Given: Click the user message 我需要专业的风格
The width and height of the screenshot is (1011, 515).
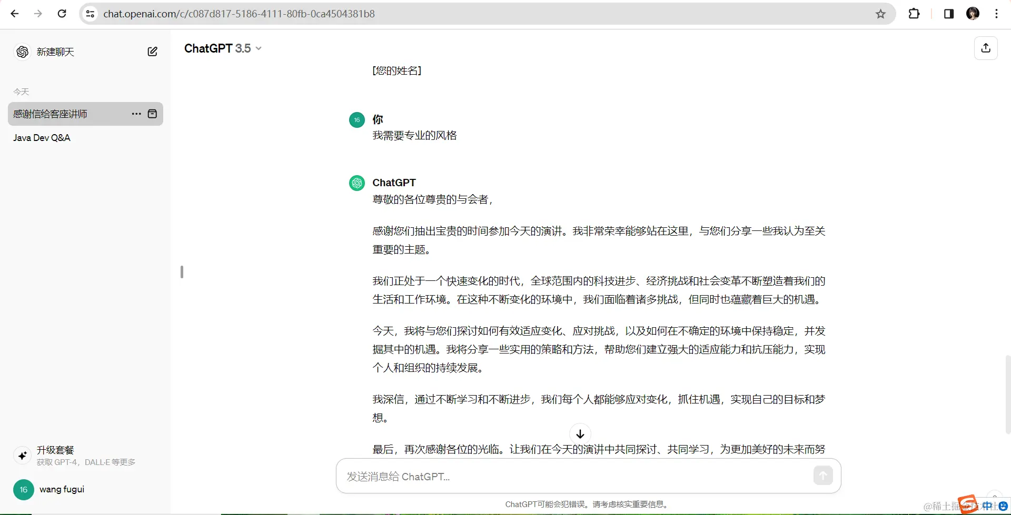Looking at the screenshot, I should click(415, 136).
